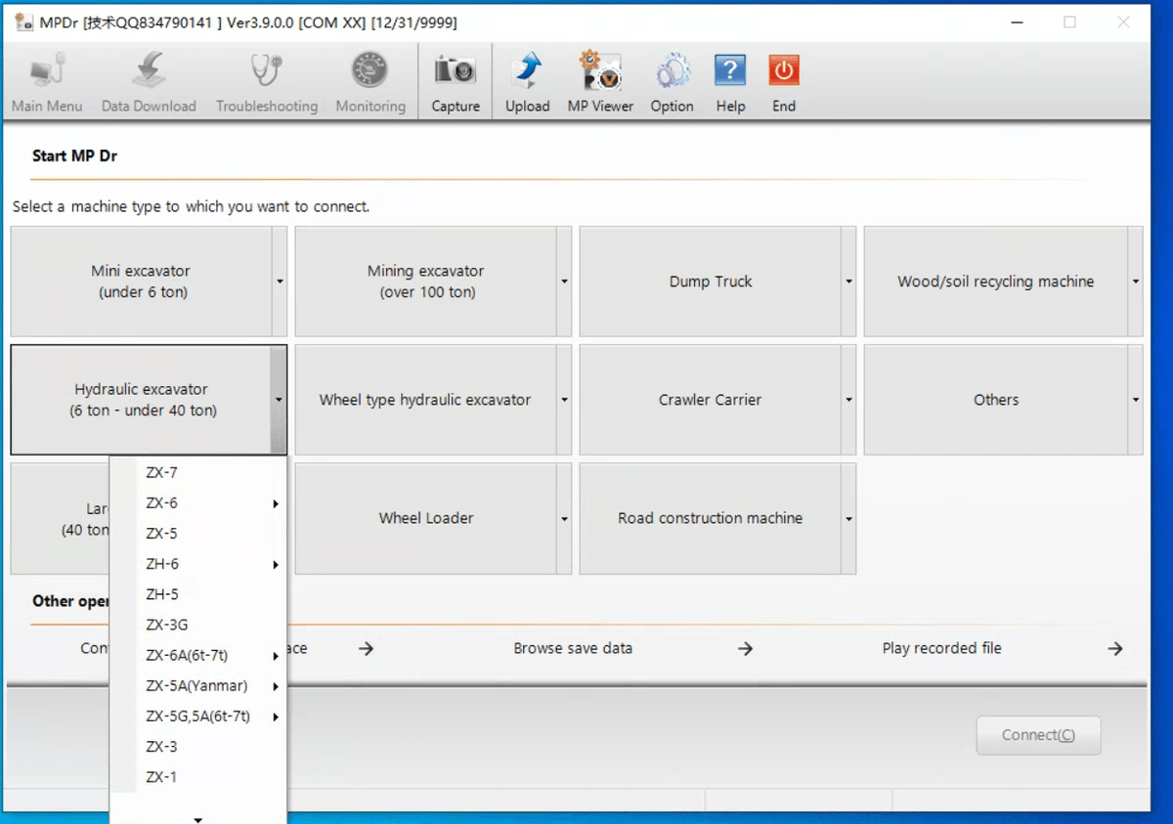The width and height of the screenshot is (1173, 824).
Task: Click the Others machine type button
Action: [995, 400]
